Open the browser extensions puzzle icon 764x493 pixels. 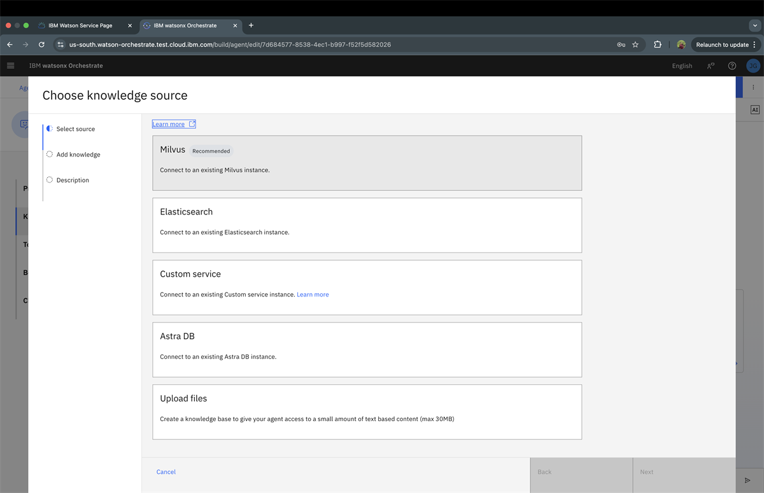[658, 45]
